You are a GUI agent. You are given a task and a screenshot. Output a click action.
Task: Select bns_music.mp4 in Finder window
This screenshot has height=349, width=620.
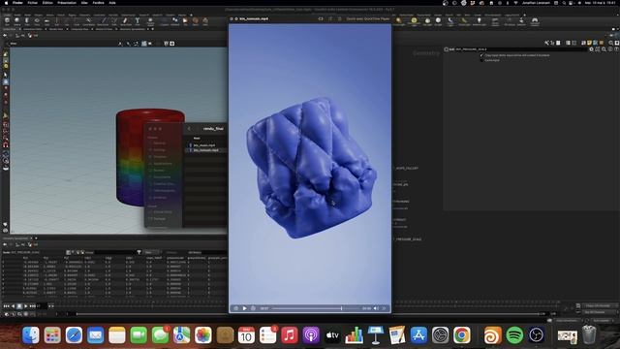pyautogui.click(x=204, y=145)
